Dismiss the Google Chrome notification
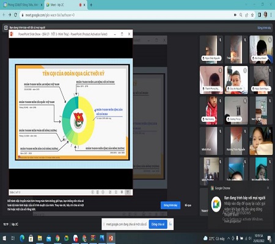The height and width of the screenshot is (244, 275). 268,188
